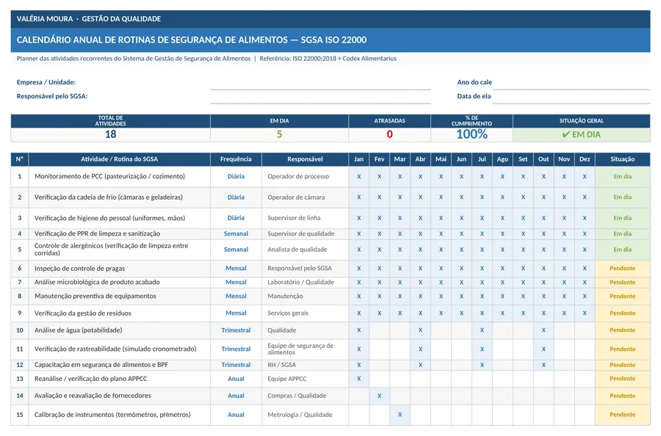Image resolution: width=661 pixels, height=436 pixels.
Task: Click 'Analista de qualidade' responsible cell
Action: click(x=305, y=250)
